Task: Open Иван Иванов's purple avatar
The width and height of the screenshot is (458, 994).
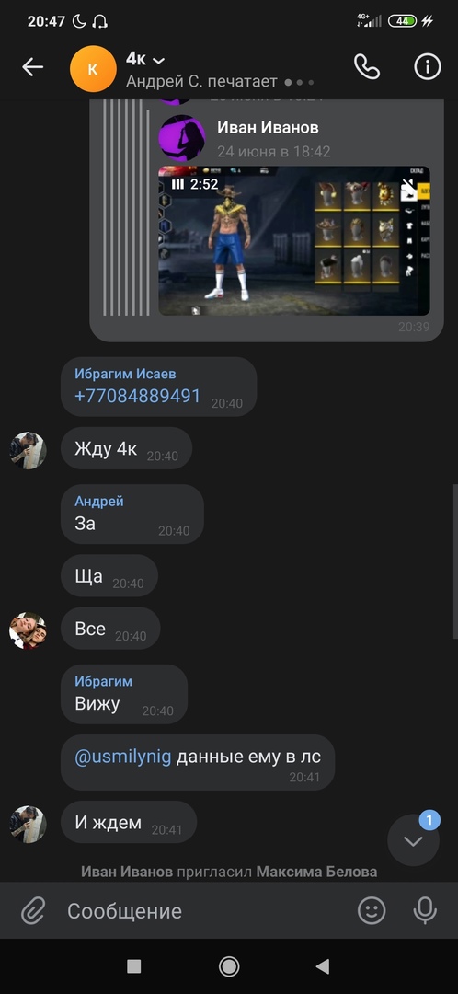Action: (x=182, y=137)
